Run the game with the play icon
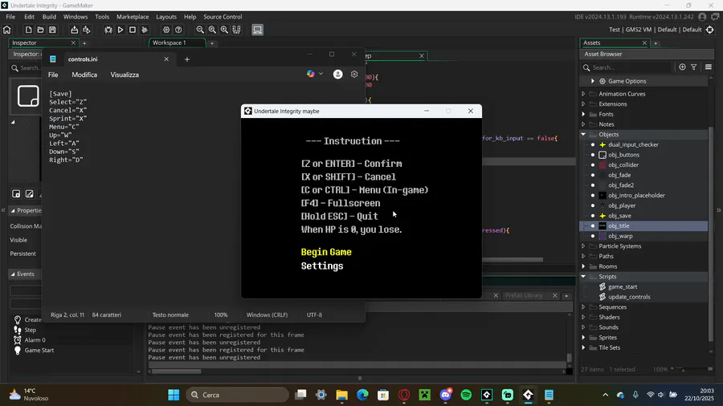Viewport: 723px width, 406px height. point(120,30)
